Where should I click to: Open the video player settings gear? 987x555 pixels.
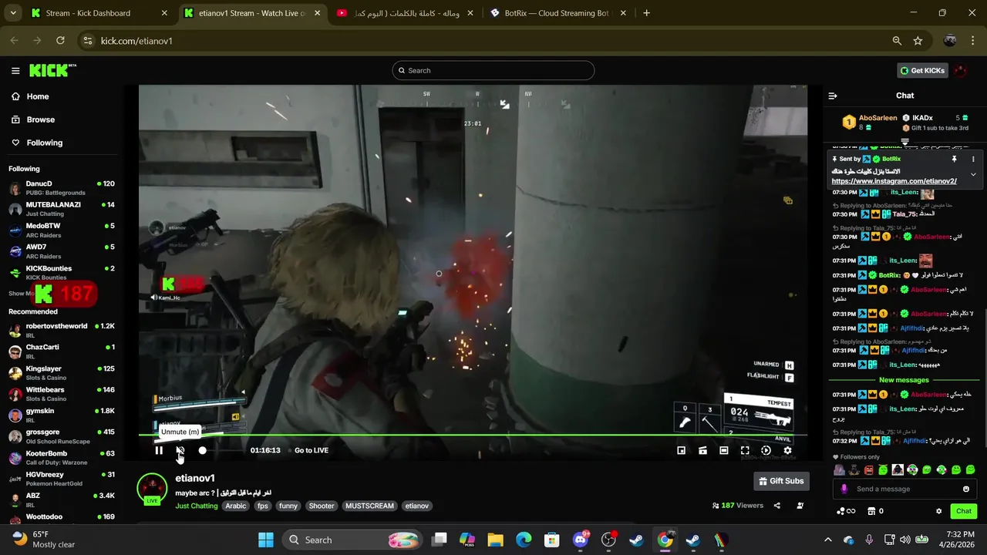(787, 450)
